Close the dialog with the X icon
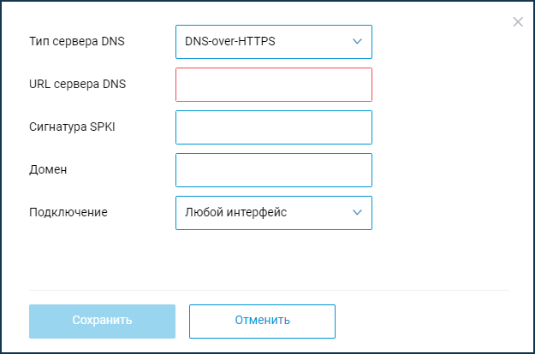This screenshot has height=354, width=535. [518, 22]
